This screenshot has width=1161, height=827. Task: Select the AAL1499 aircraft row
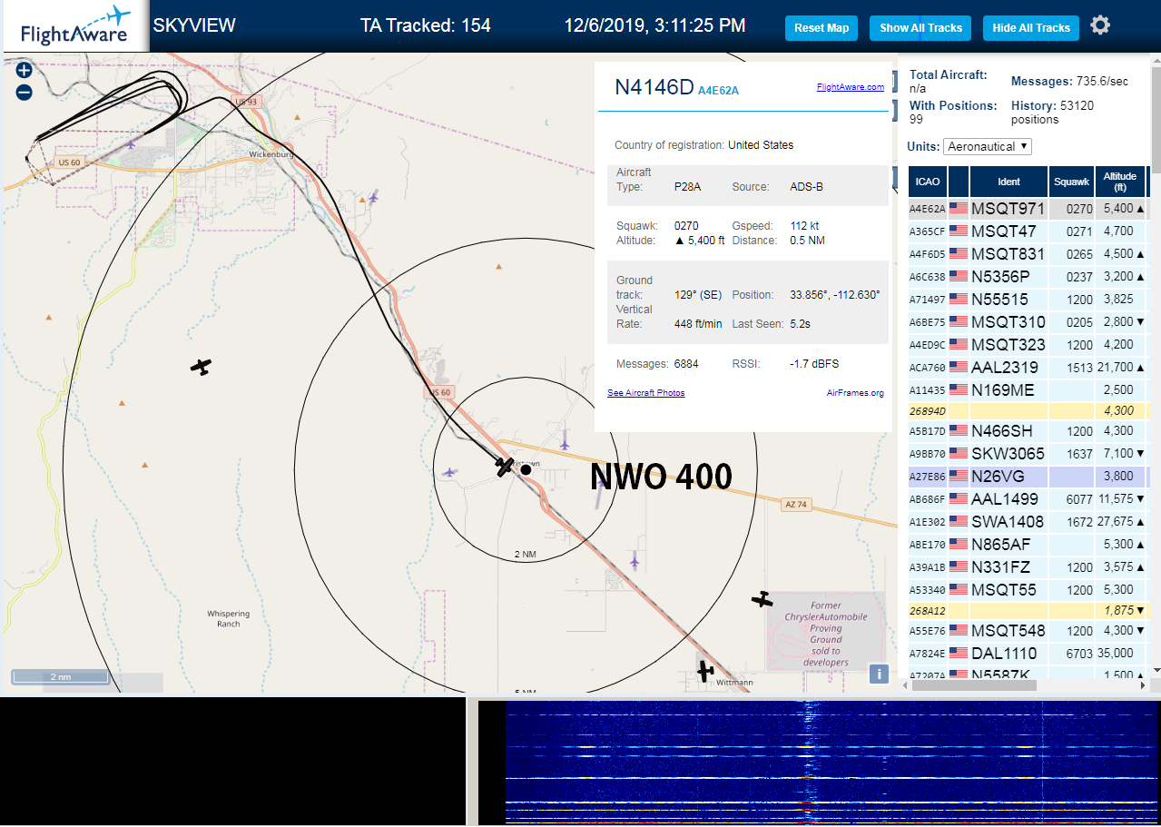1028,499
